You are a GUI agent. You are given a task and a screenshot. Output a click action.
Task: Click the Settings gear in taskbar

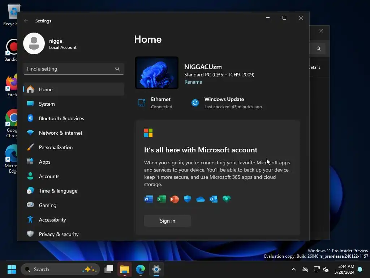point(156,269)
